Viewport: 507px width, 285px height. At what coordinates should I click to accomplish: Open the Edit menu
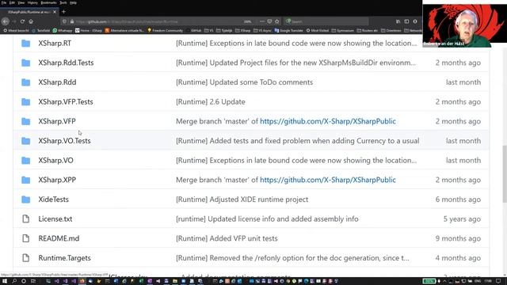pos(12,2)
